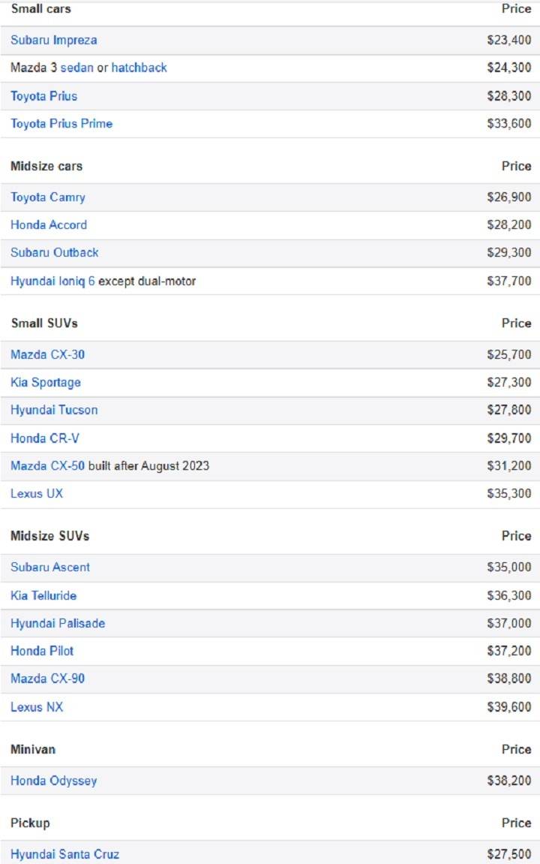Open the Toyota Prius link
The width and height of the screenshot is (540, 864).
43,96
